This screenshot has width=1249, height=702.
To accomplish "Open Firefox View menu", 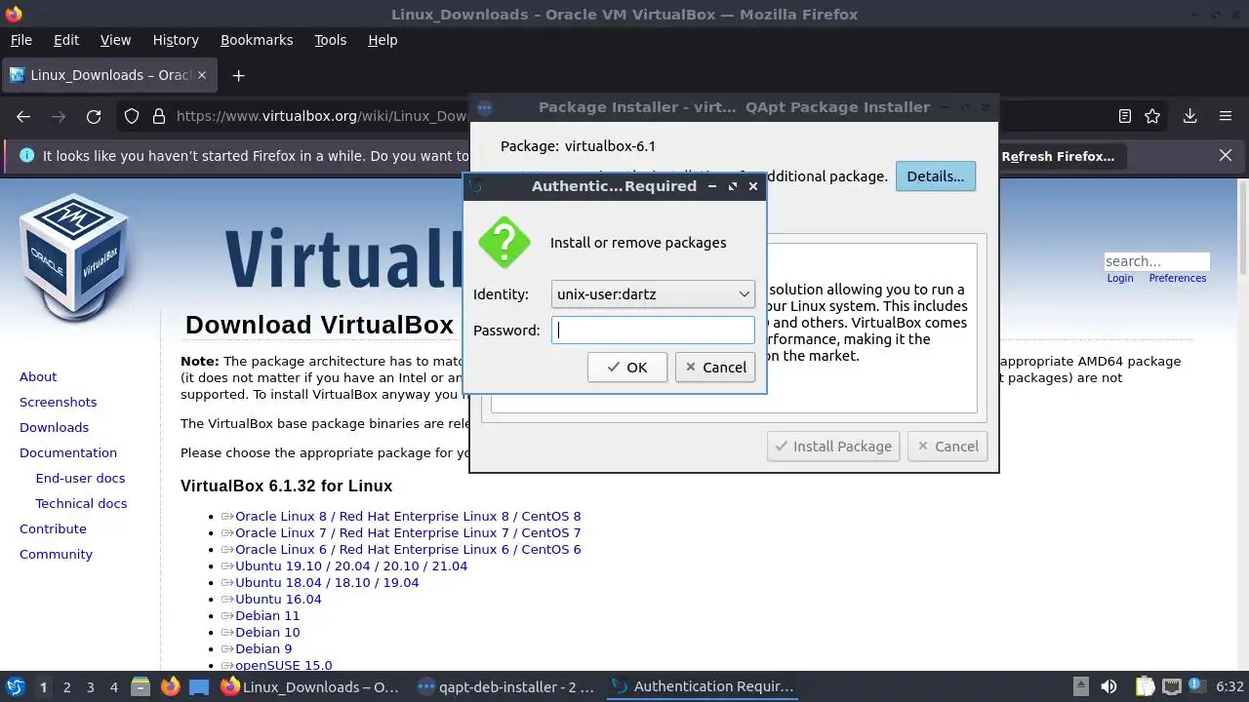I will [x=115, y=40].
